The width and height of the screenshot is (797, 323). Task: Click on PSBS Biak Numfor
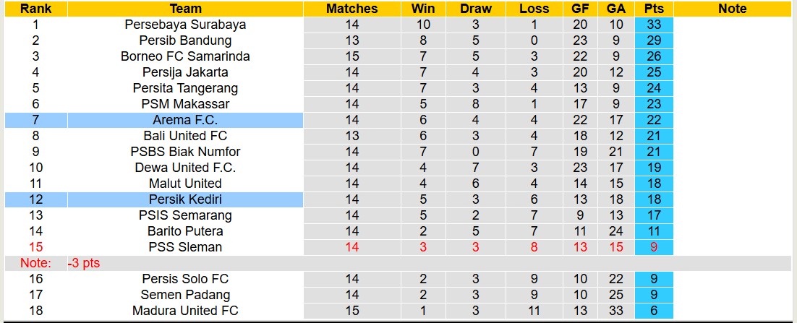click(x=185, y=152)
